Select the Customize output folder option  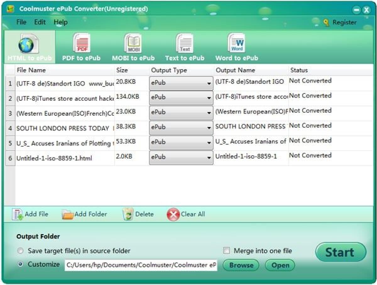(x=20, y=265)
